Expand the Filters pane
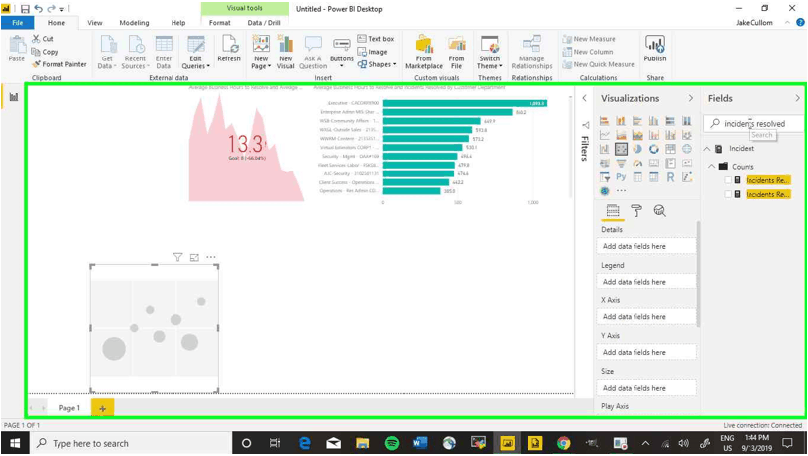The width and height of the screenshot is (808, 456). point(584,98)
